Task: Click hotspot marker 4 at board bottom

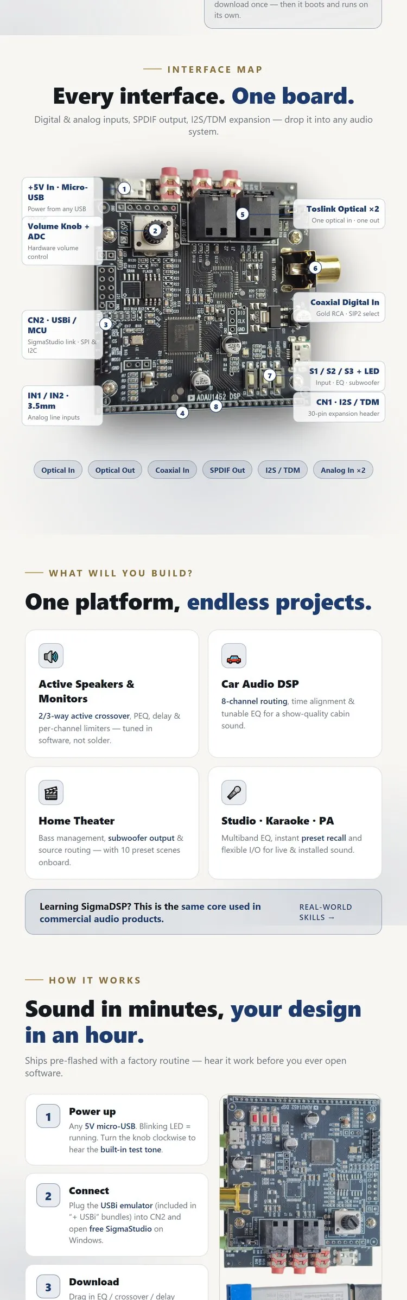Action: [x=182, y=413]
